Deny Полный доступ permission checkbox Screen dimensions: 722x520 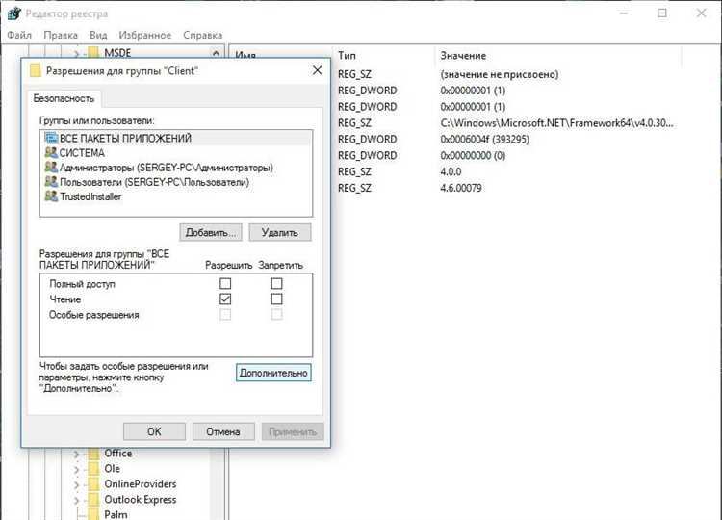pyautogui.click(x=277, y=284)
